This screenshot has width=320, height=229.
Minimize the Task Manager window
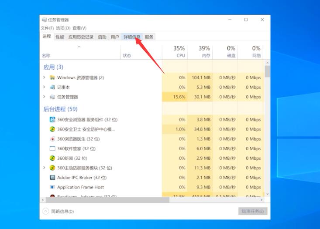230,20
